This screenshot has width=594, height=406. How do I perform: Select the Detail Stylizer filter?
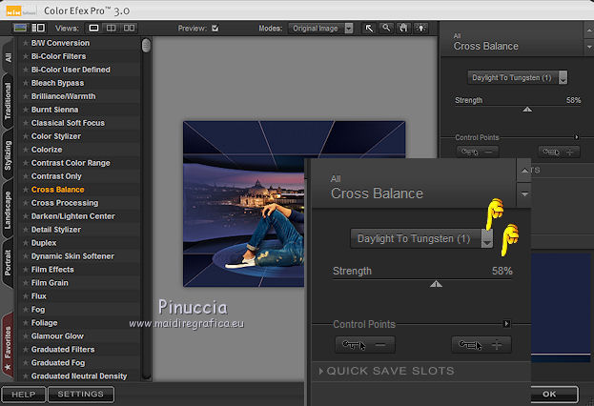[56, 230]
